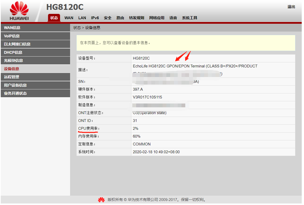This screenshot has width=304, height=205.
Task: Open the 状态 tab
Action: tap(54, 18)
